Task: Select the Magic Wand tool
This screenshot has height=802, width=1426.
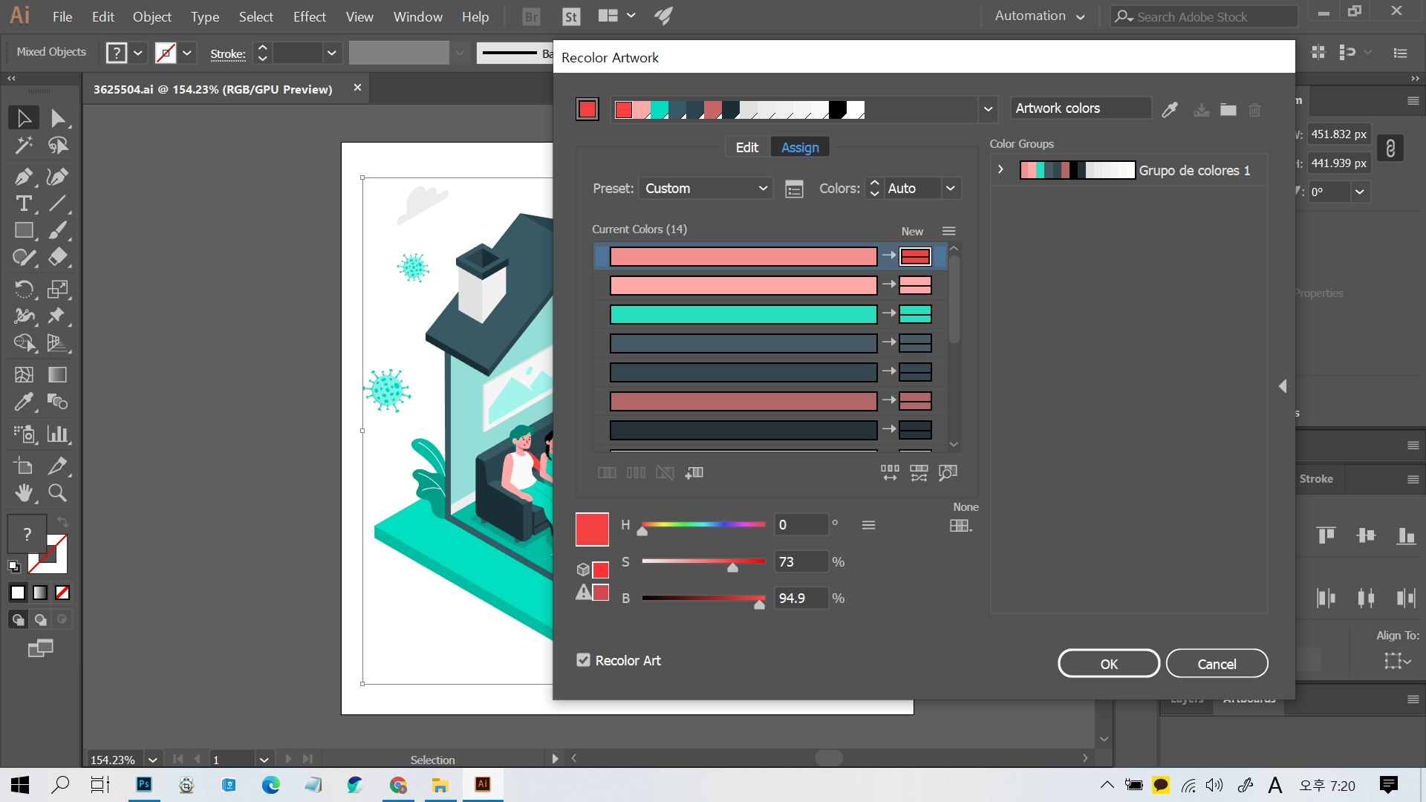Action: click(23, 145)
